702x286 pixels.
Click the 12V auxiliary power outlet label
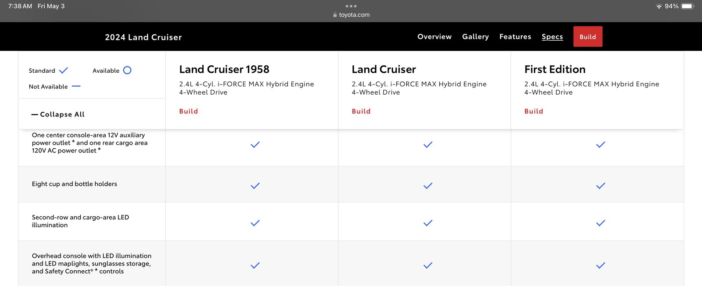click(x=90, y=143)
